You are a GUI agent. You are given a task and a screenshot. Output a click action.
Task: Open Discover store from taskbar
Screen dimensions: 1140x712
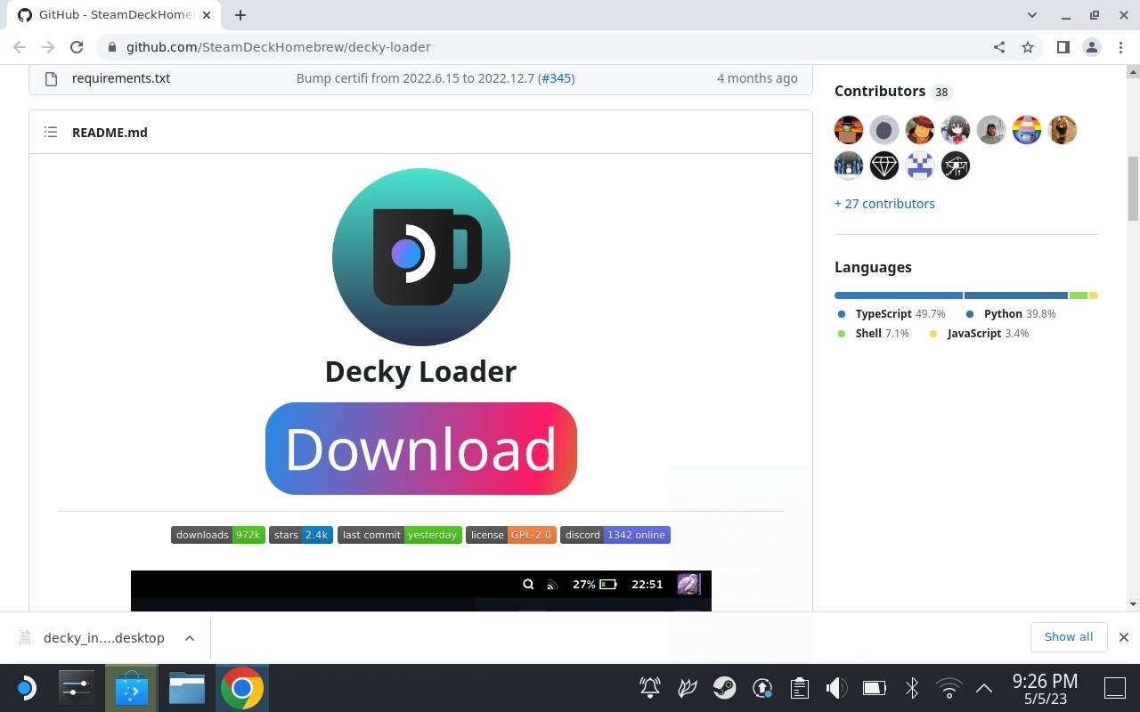131,688
